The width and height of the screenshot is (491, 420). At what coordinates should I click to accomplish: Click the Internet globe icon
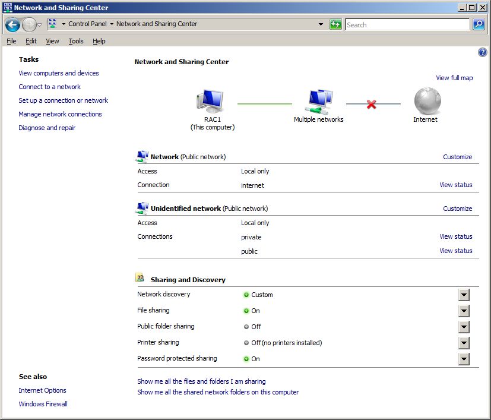pos(427,100)
